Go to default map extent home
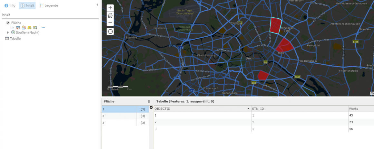The height and width of the screenshot is (149, 374). tap(110, 15)
